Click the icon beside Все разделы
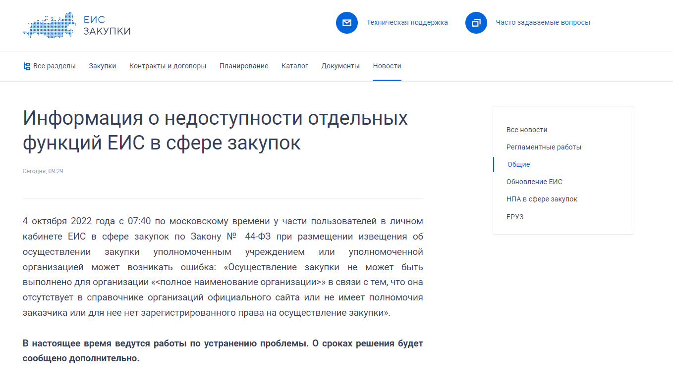Image resolution: width=673 pixels, height=389 pixels. [27, 66]
